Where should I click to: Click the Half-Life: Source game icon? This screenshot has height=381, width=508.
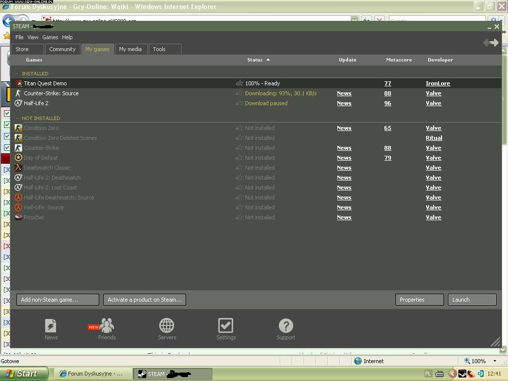tap(18, 207)
